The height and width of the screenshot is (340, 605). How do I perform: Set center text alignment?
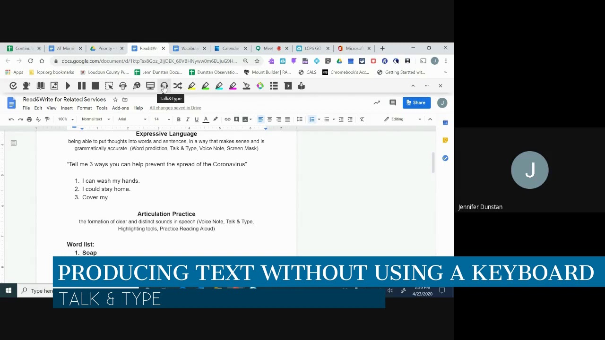click(269, 119)
